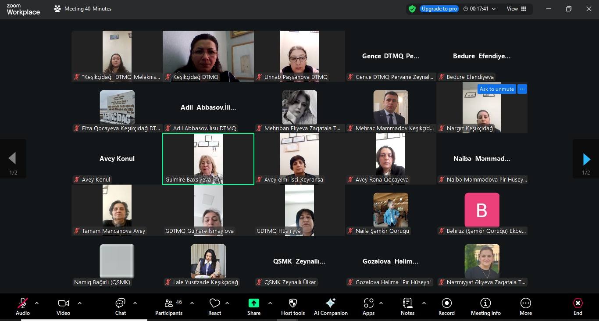Open meeting Notes

pyautogui.click(x=407, y=307)
